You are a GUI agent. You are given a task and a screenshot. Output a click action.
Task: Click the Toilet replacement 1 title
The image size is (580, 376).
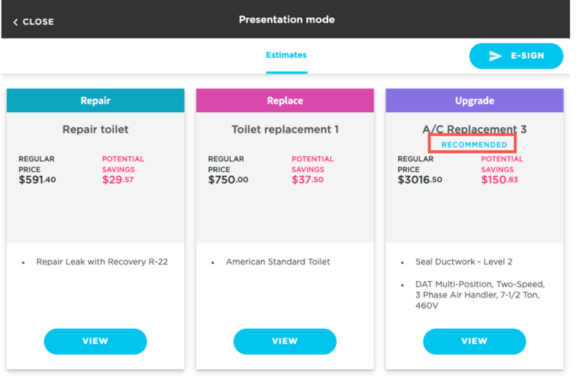point(285,130)
